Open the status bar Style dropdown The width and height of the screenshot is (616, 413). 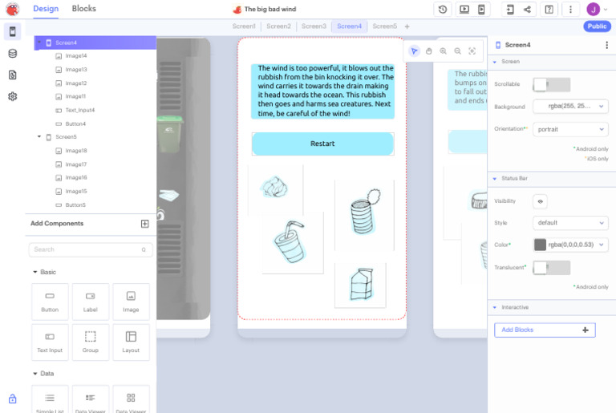pyautogui.click(x=570, y=223)
